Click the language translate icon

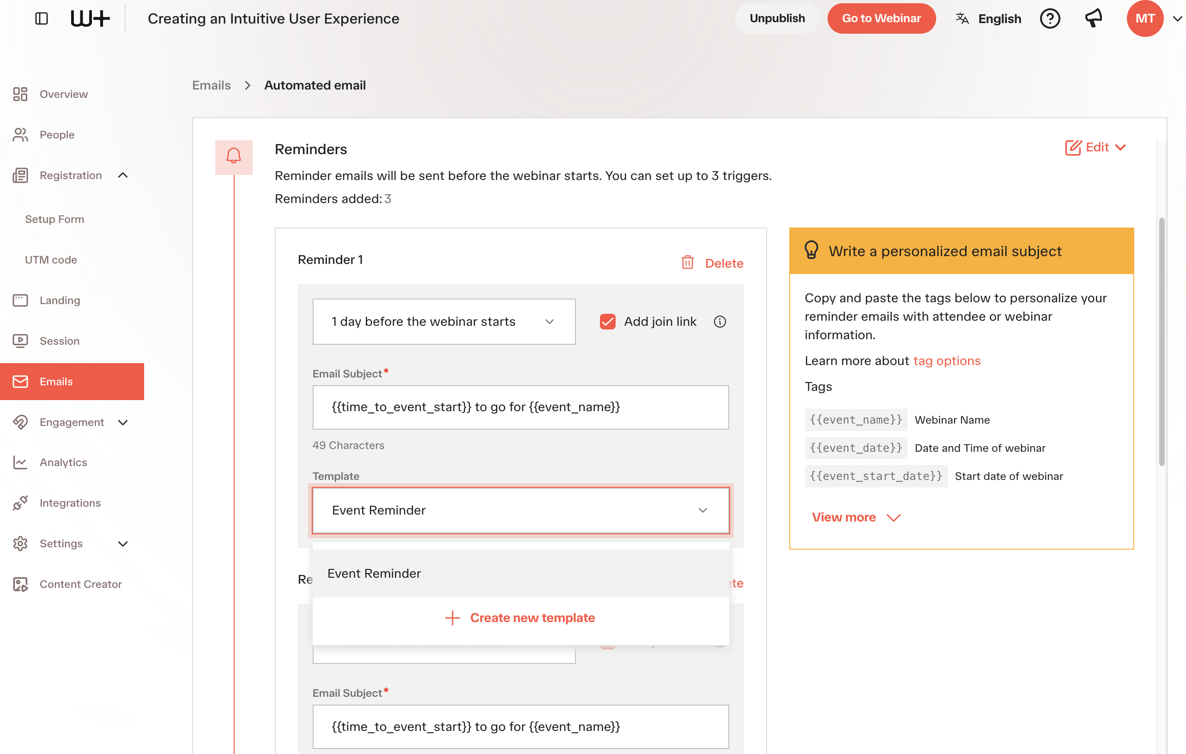(x=962, y=19)
